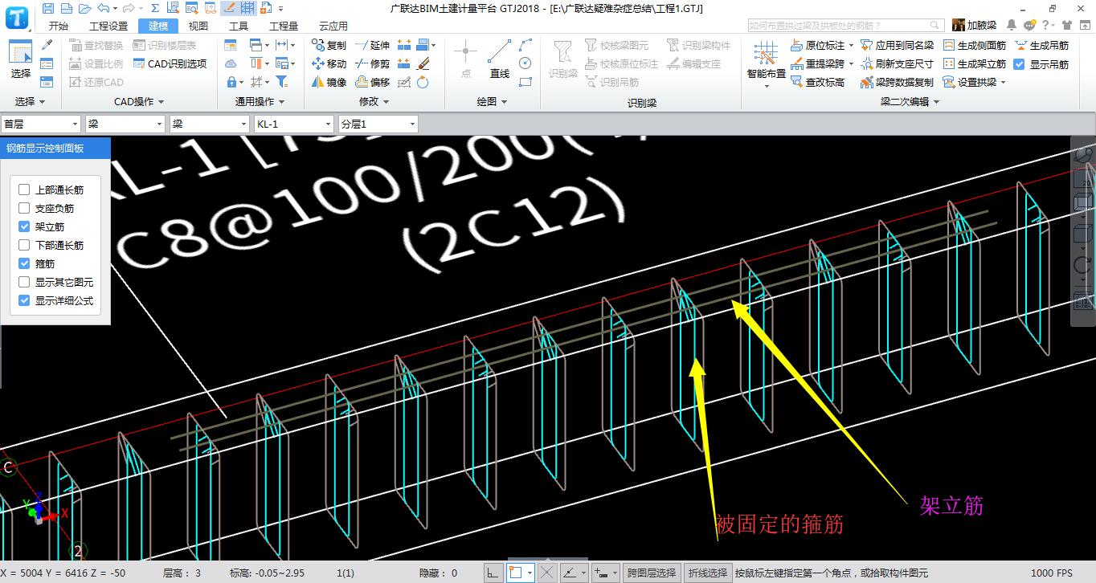Click 跨图层选择 button in status bar
The width and height of the screenshot is (1096, 583).
click(x=652, y=573)
